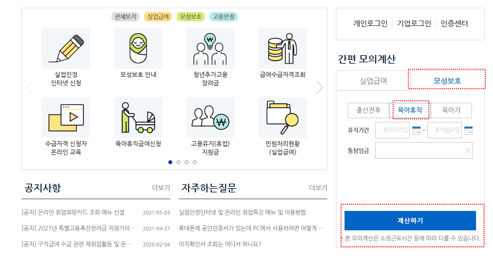Open 더보기 next to 공지사항

(x=160, y=188)
